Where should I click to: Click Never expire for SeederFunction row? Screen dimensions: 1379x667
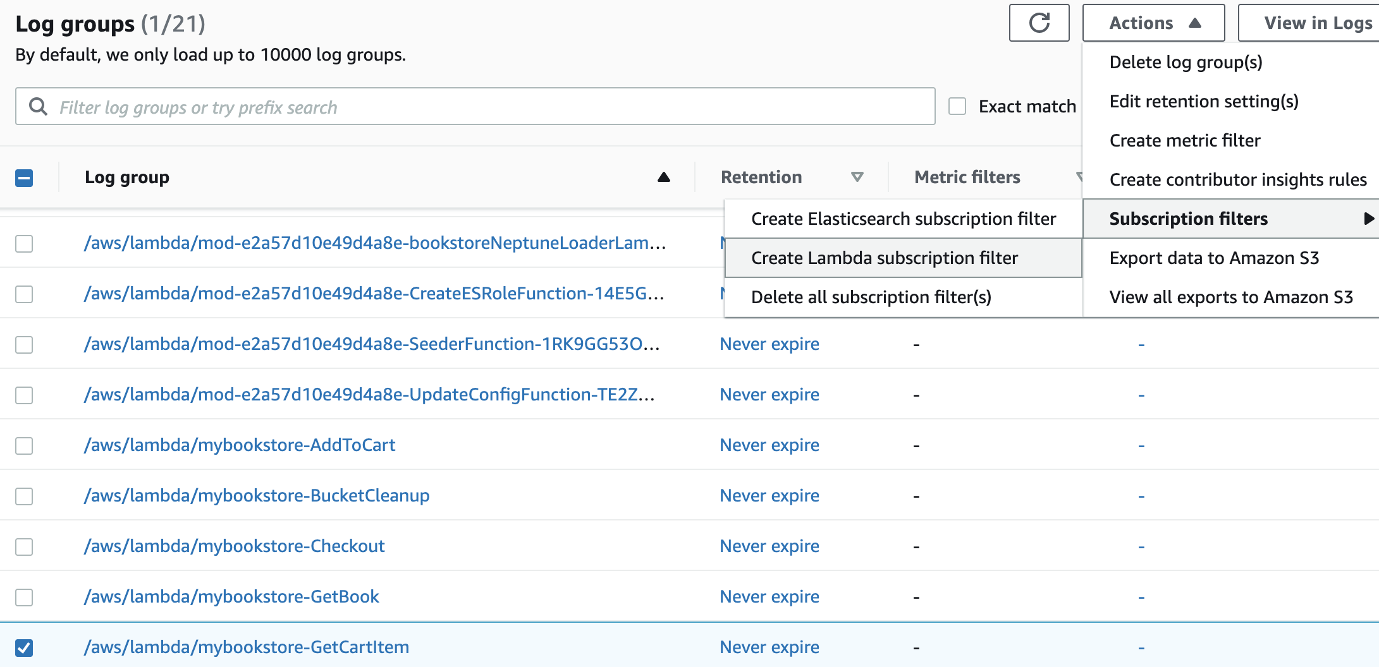click(769, 344)
